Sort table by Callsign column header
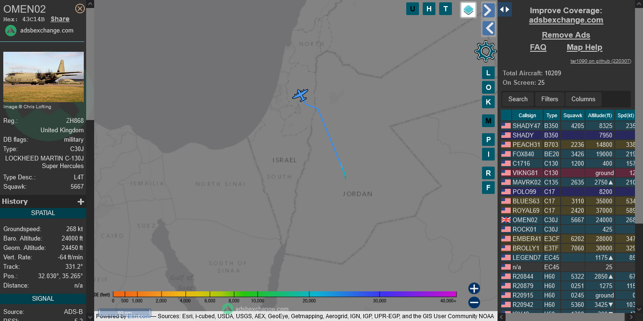The image size is (643, 321). pyautogui.click(x=527, y=115)
